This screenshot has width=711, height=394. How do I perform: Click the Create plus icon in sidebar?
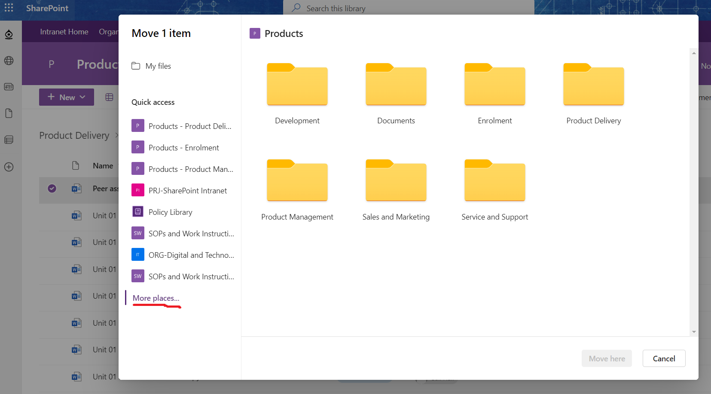[9, 167]
